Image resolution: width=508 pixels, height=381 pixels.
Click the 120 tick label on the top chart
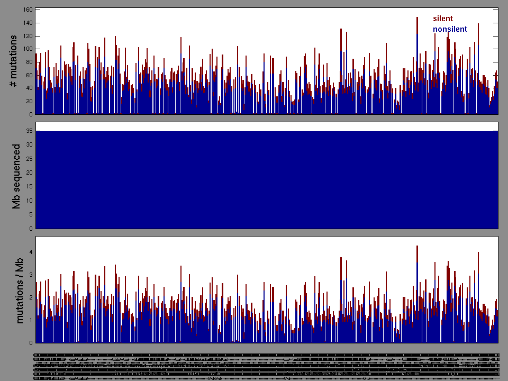pyautogui.click(x=27, y=36)
